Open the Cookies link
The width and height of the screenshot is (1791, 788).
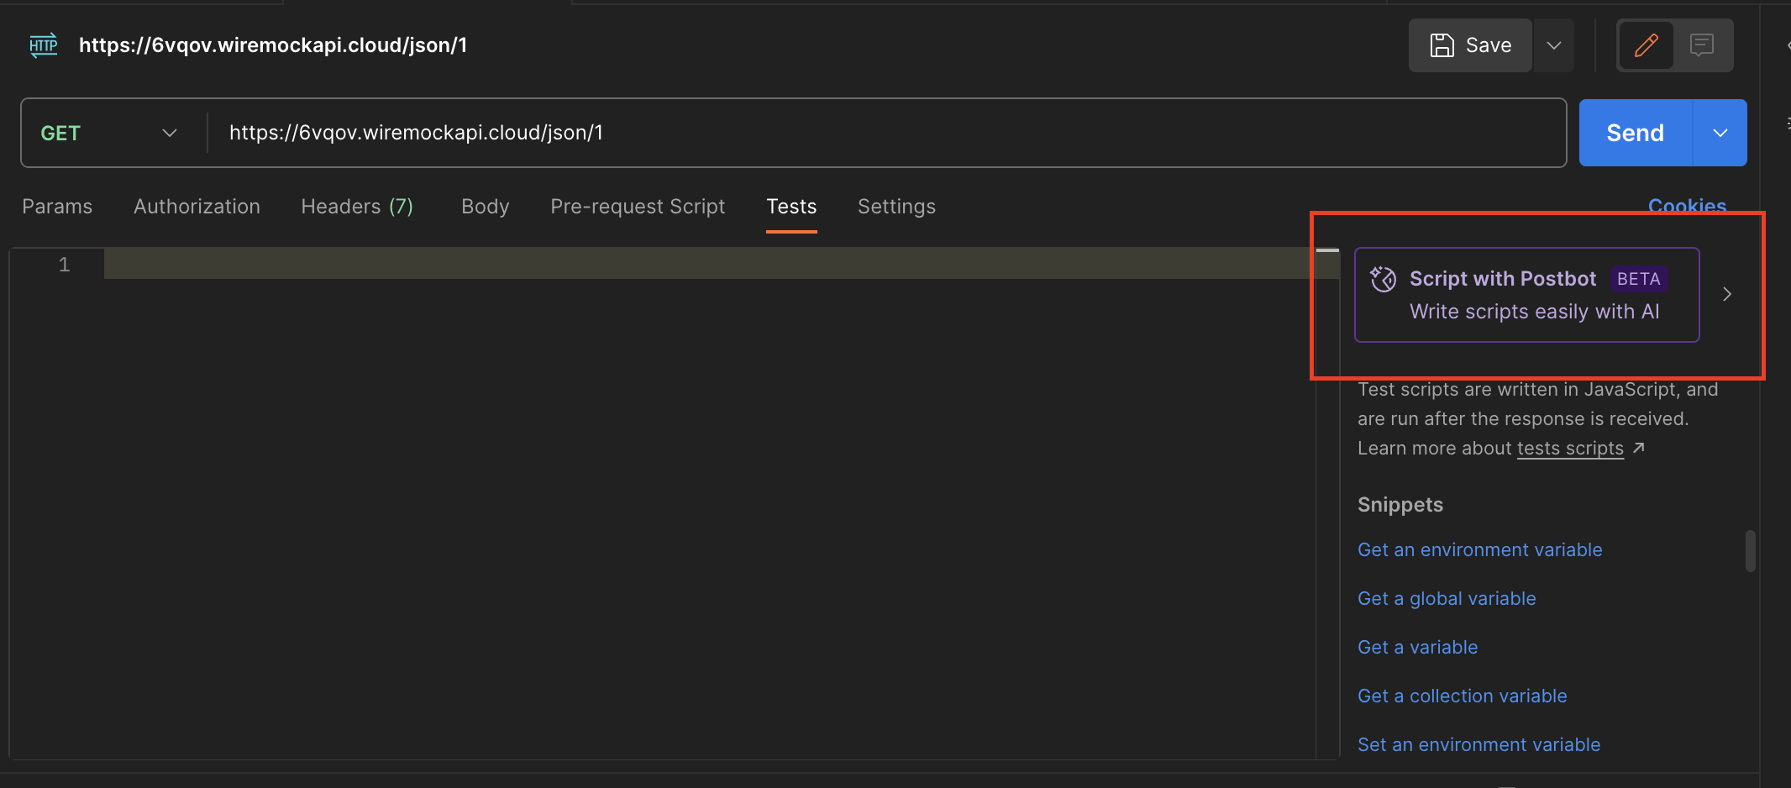point(1687,205)
